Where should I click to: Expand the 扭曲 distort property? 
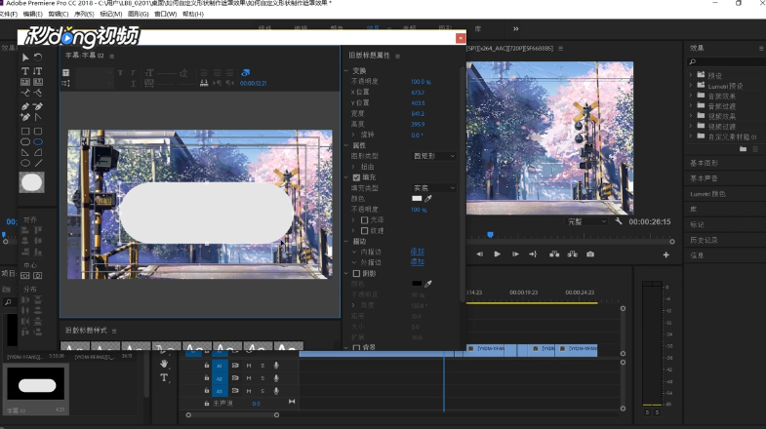353,167
